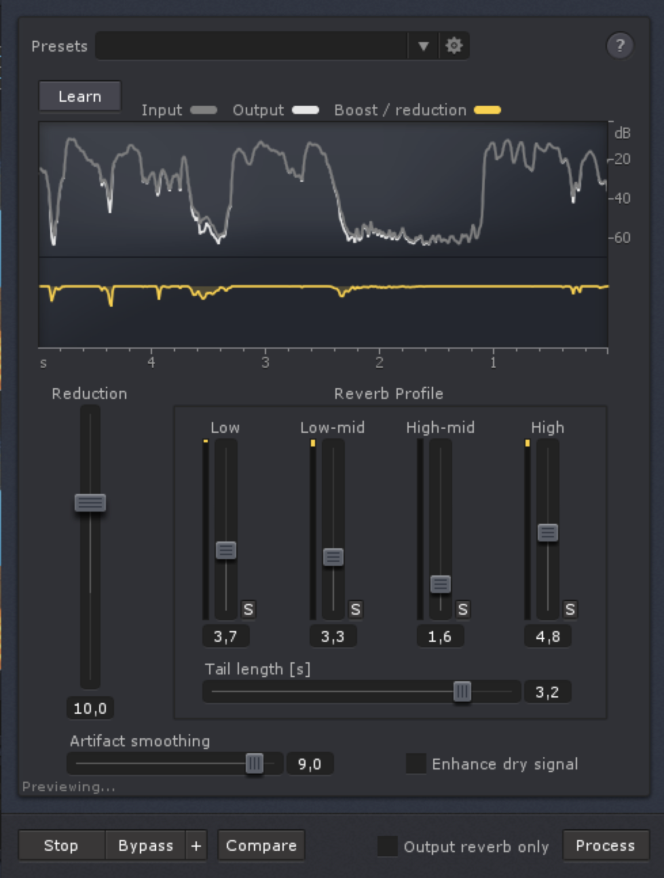Click the Reduction value field showing 10,0
Screen dimensions: 664x878
[x=89, y=708]
